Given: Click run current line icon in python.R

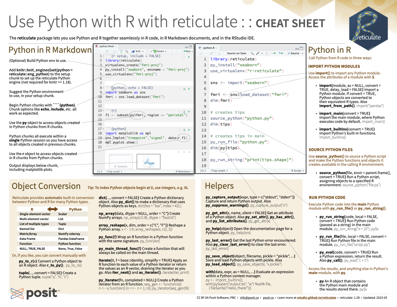Looking at the screenshot, I should 274,53.
